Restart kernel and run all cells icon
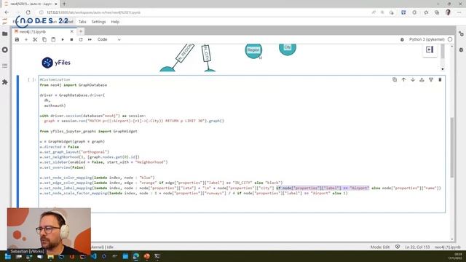 90,39
